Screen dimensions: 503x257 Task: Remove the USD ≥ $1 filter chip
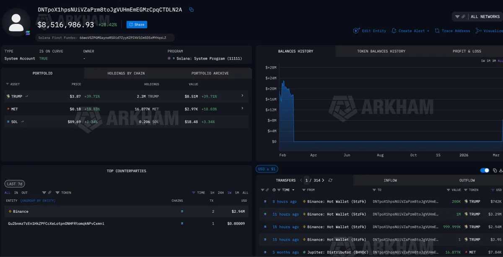point(267,169)
